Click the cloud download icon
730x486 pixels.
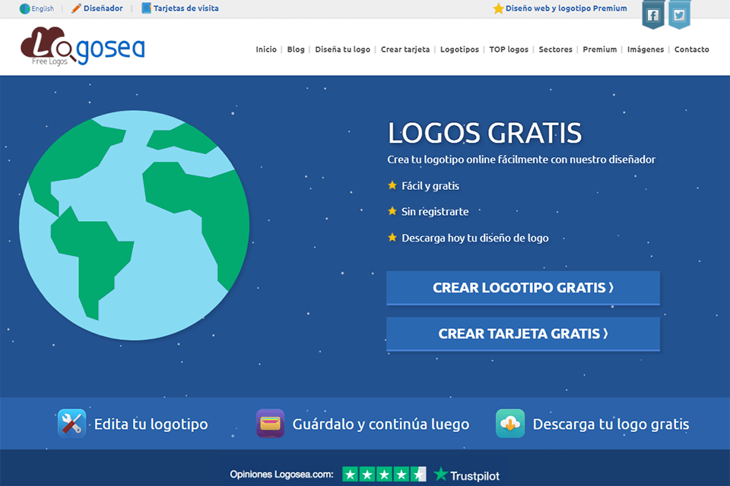510,423
